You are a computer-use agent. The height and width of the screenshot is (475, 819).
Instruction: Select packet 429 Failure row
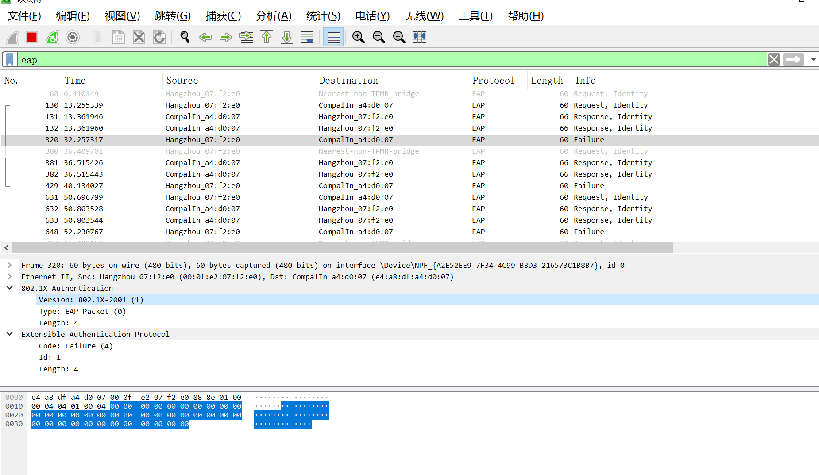tap(409, 185)
